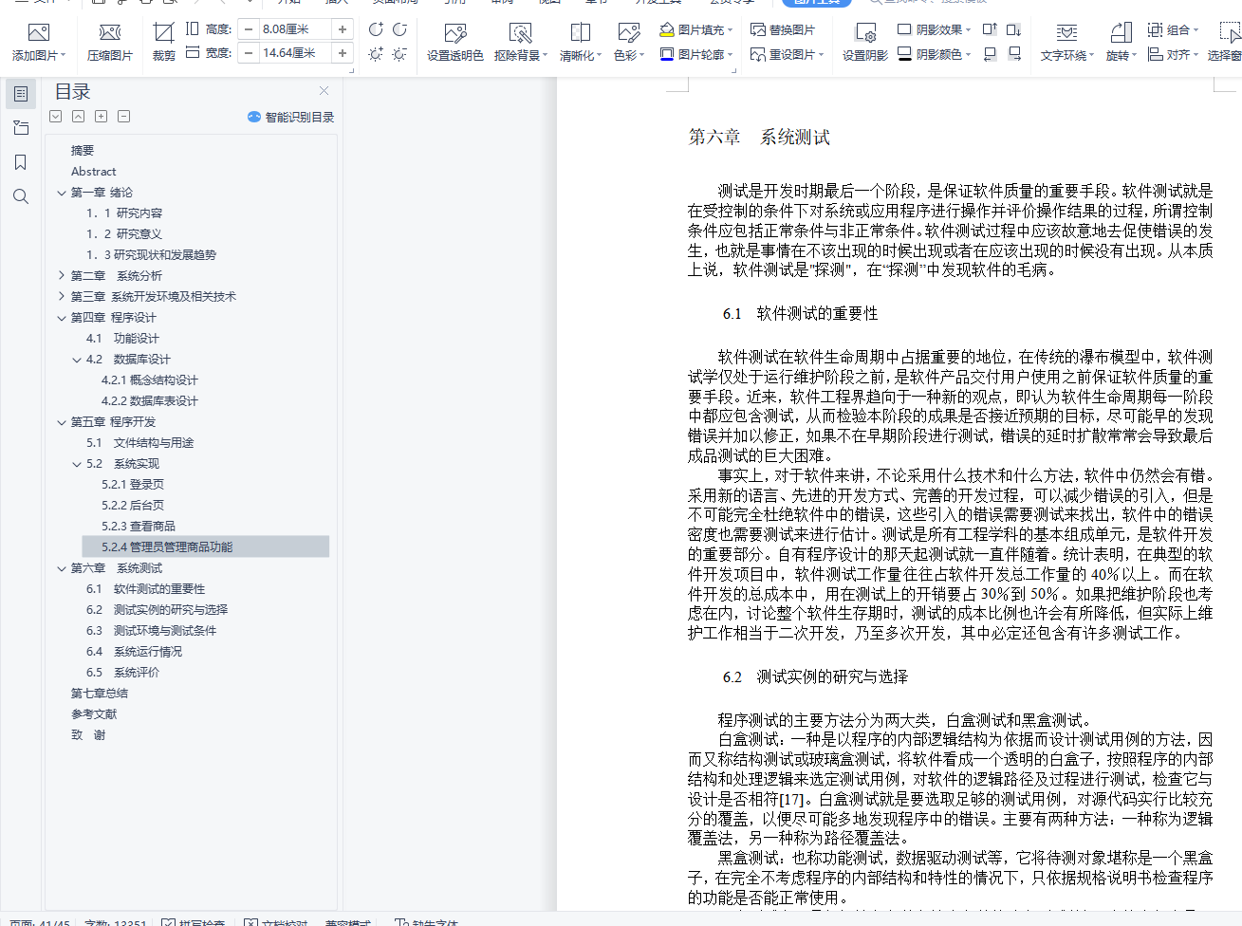Click the rotate-right icon beside the size fields
This screenshot has width=1242, height=926.
(x=400, y=29)
